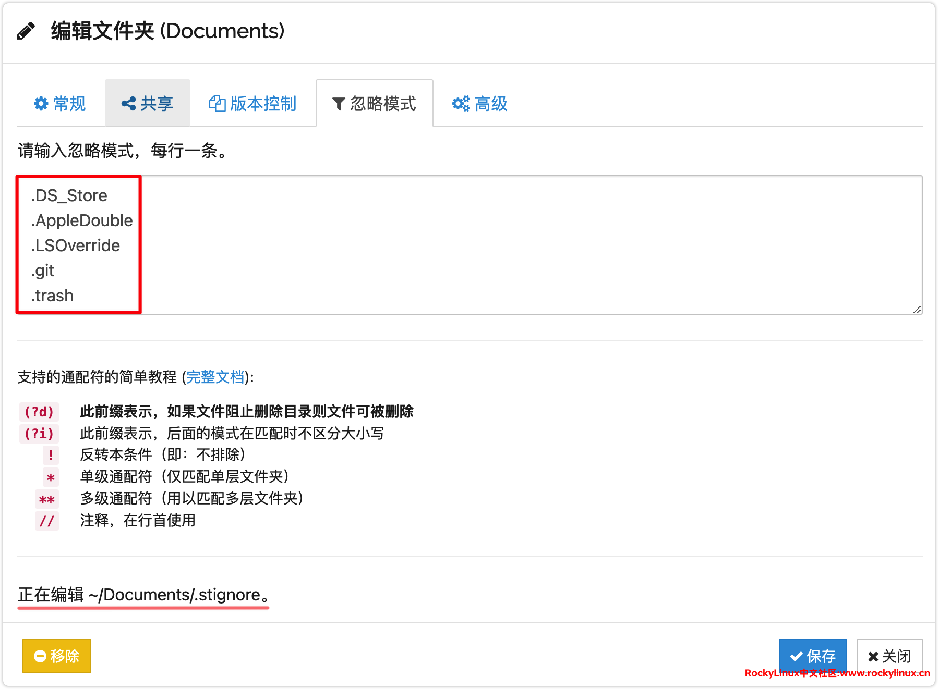Click the double-gear icon beside 高级
The height and width of the screenshot is (689, 938).
(461, 104)
